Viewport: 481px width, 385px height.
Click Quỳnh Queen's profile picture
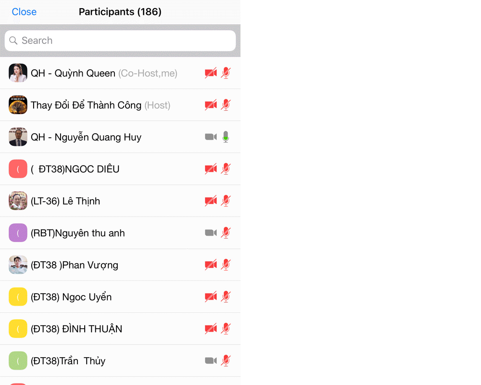click(18, 73)
